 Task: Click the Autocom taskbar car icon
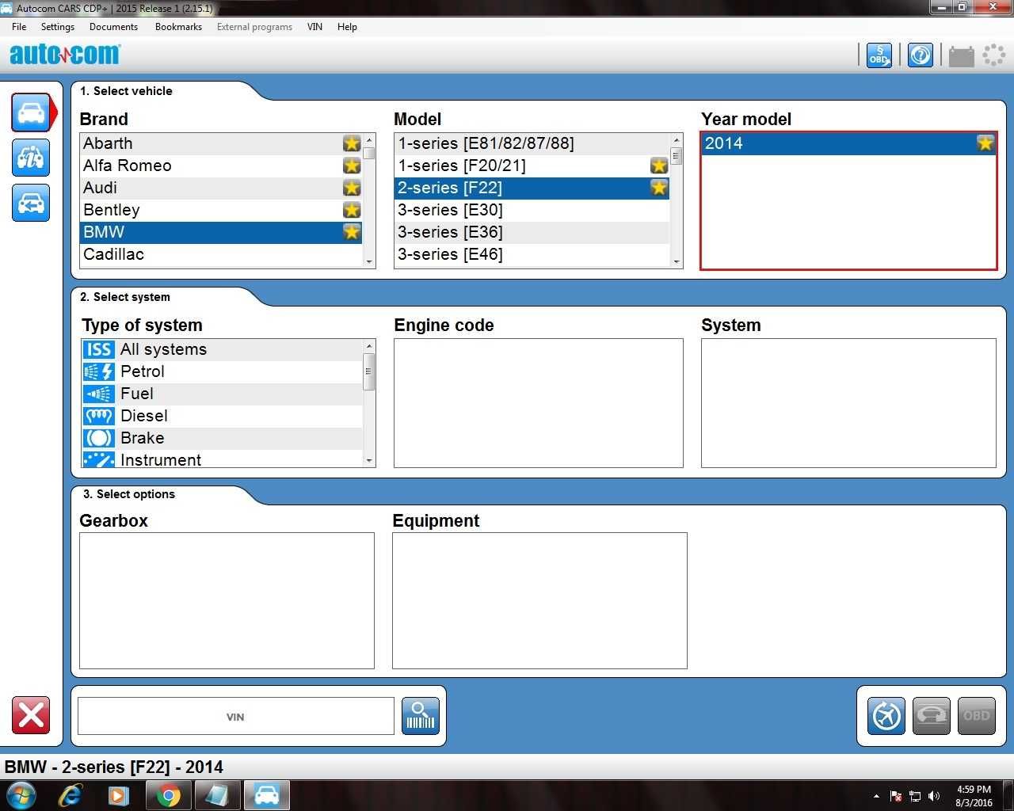[266, 795]
